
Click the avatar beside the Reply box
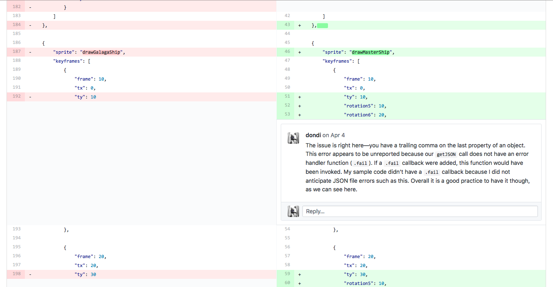tap(293, 211)
